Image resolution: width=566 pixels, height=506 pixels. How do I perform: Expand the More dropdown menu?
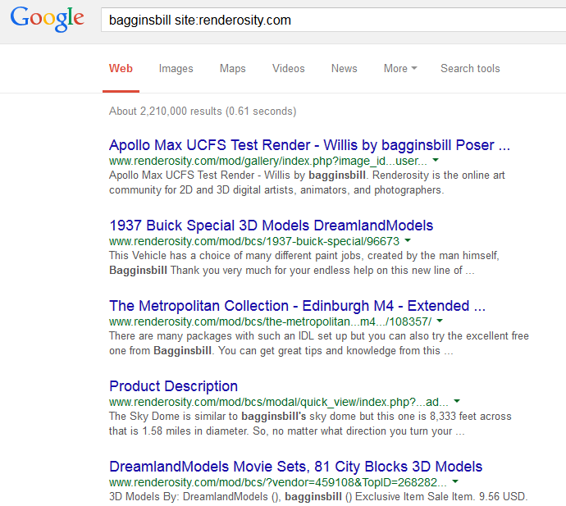(400, 69)
